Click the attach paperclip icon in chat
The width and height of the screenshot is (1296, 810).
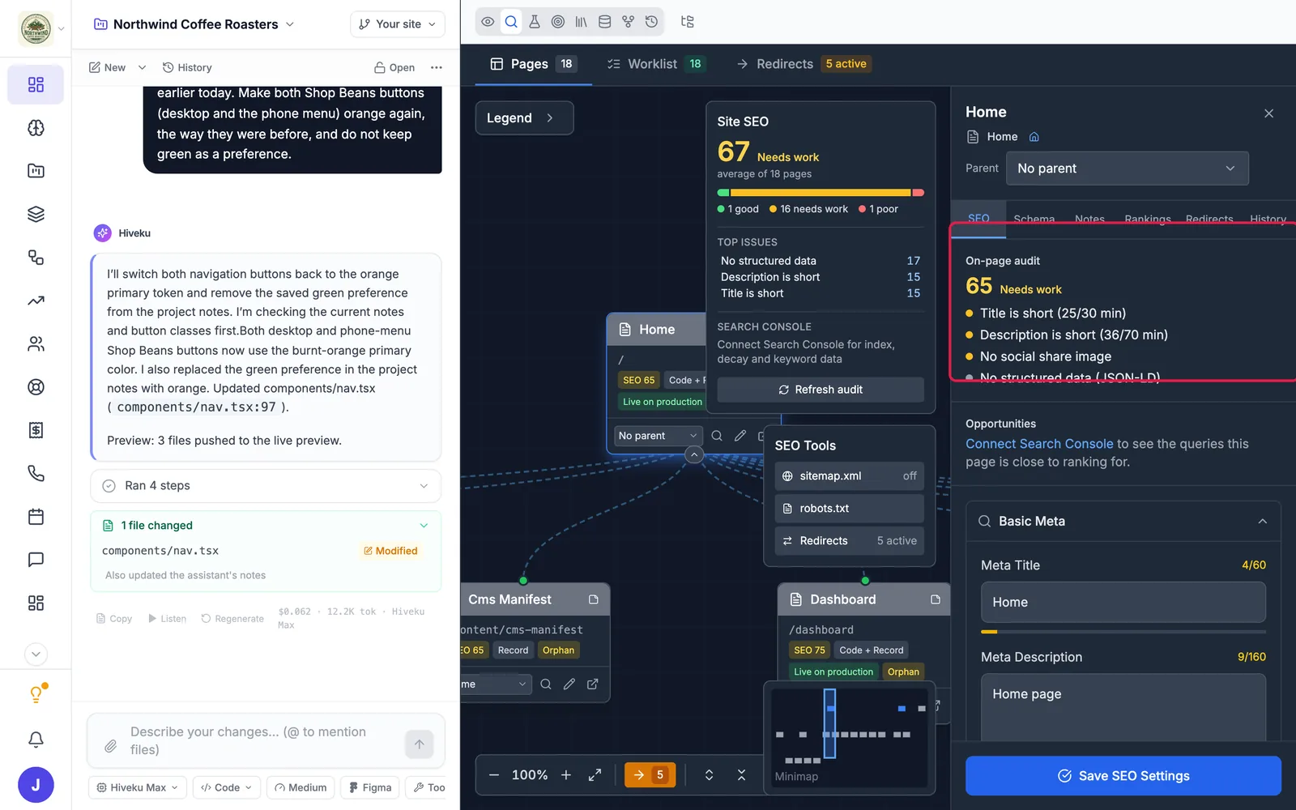(111, 746)
